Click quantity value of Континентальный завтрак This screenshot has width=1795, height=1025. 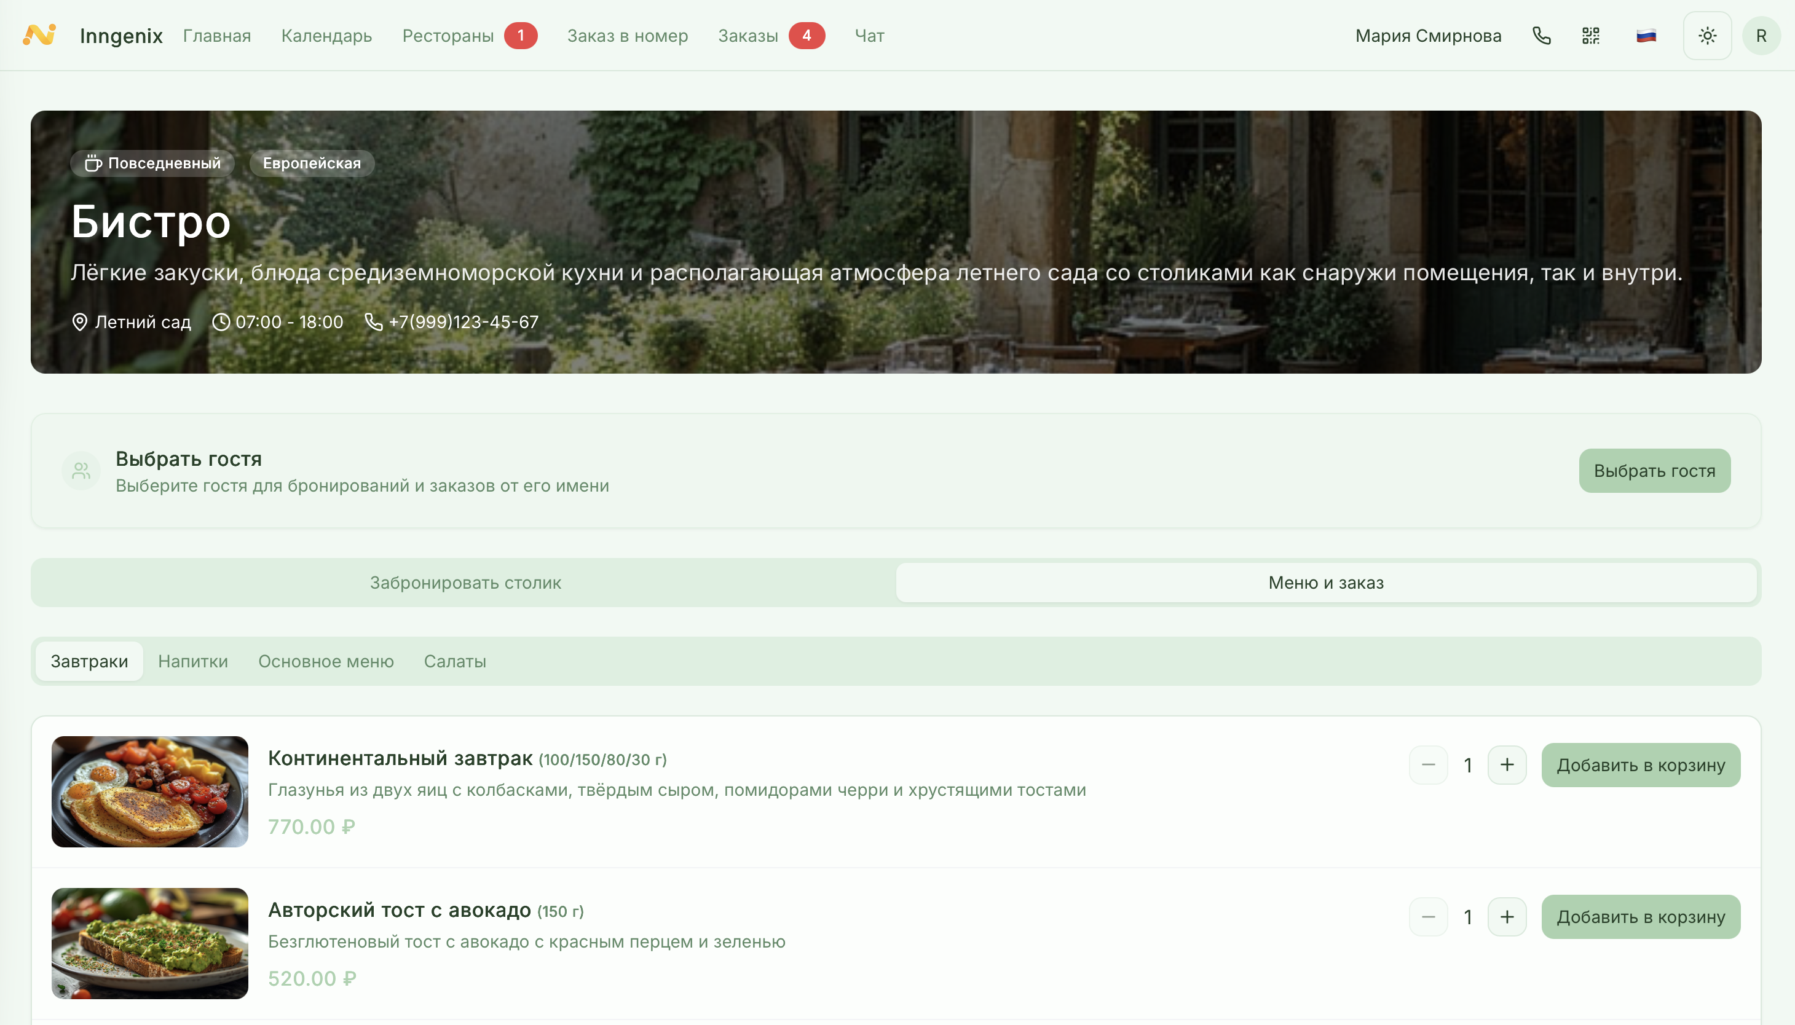[1467, 764]
